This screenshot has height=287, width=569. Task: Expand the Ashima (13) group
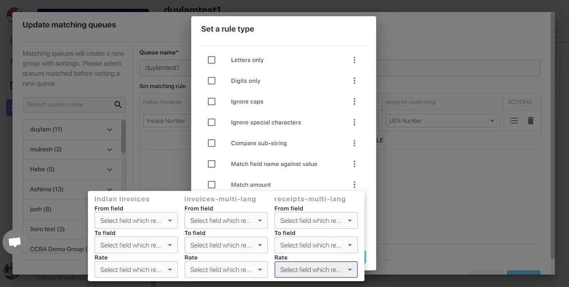110,189
